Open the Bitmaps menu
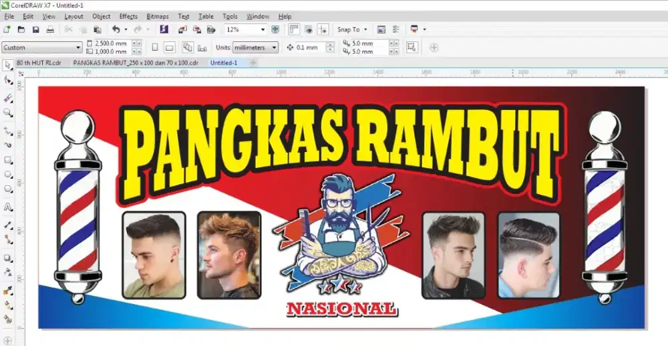This screenshot has height=346, width=668. [x=157, y=16]
